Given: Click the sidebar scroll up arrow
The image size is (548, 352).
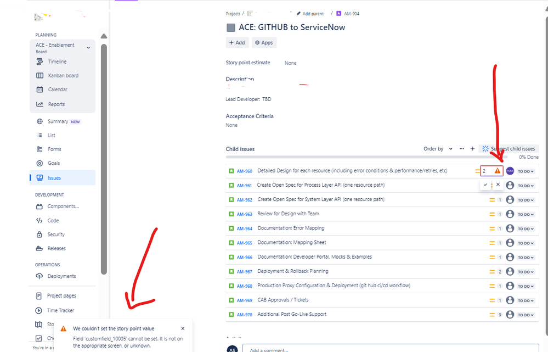Looking at the screenshot, I should [x=104, y=36].
